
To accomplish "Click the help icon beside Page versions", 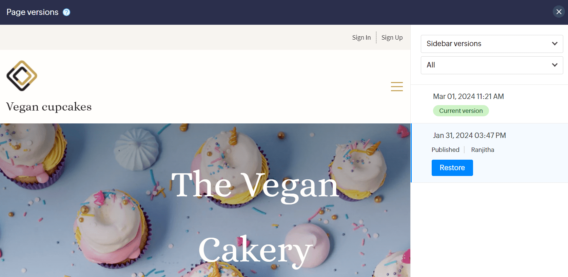I will pos(66,12).
